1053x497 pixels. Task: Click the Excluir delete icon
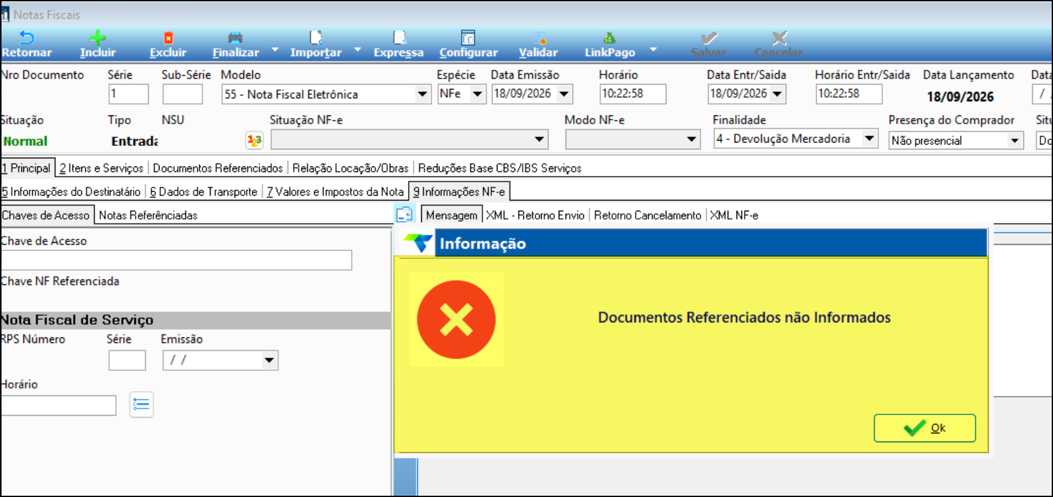(168, 38)
